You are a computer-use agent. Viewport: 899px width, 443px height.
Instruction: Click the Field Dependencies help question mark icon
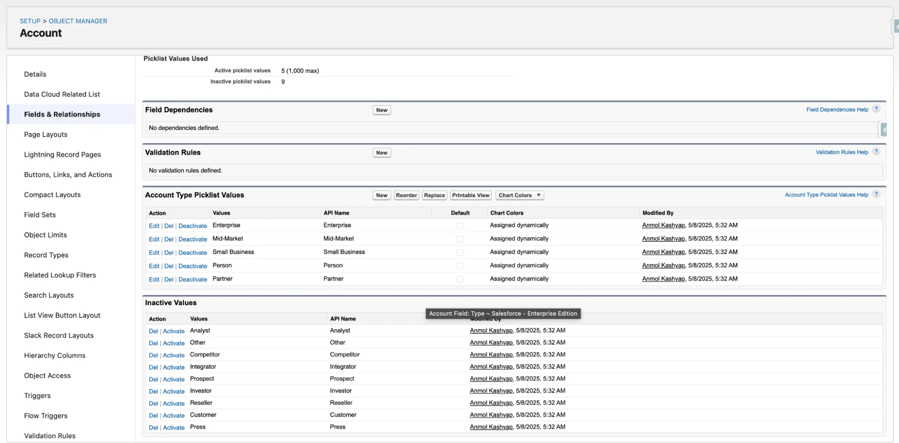pos(876,109)
